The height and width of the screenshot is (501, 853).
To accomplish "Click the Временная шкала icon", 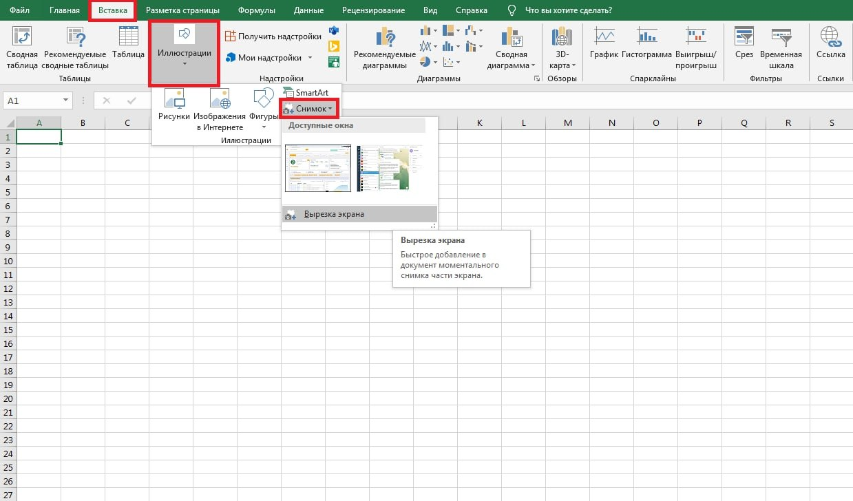I will 781,38.
